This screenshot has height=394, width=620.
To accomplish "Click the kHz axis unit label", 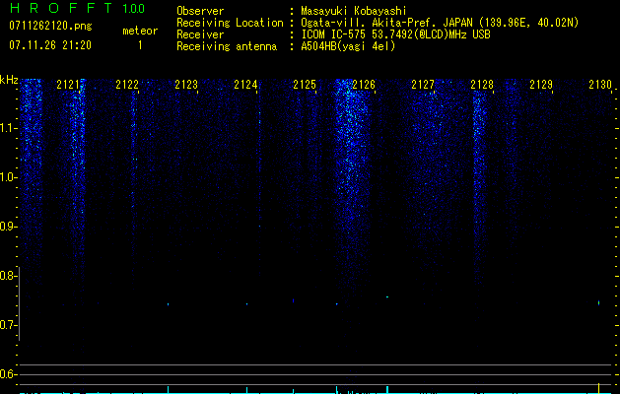I will tap(9, 80).
